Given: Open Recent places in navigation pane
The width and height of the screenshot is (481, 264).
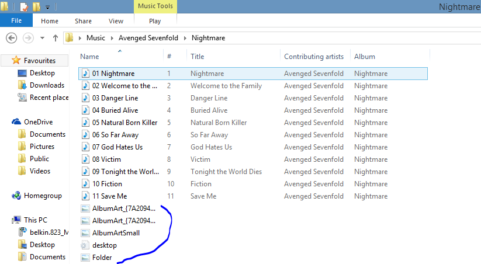Looking at the screenshot, I should [x=49, y=98].
